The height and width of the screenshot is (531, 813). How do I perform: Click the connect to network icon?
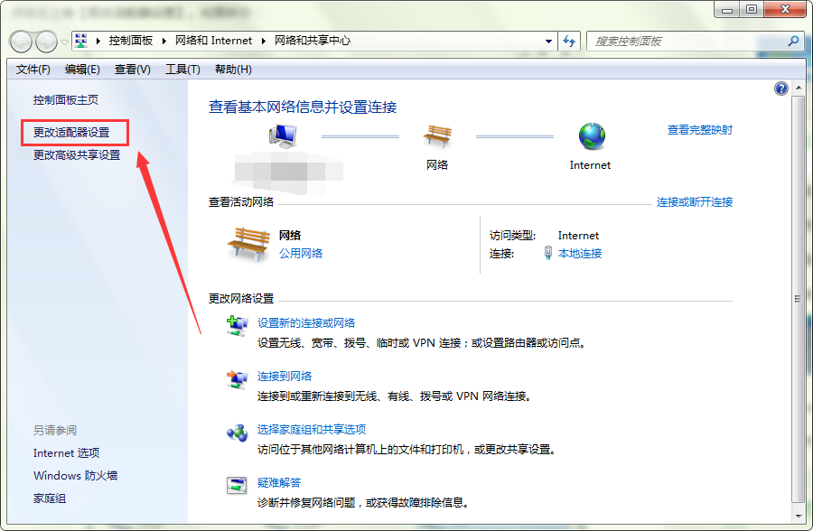coord(237,379)
